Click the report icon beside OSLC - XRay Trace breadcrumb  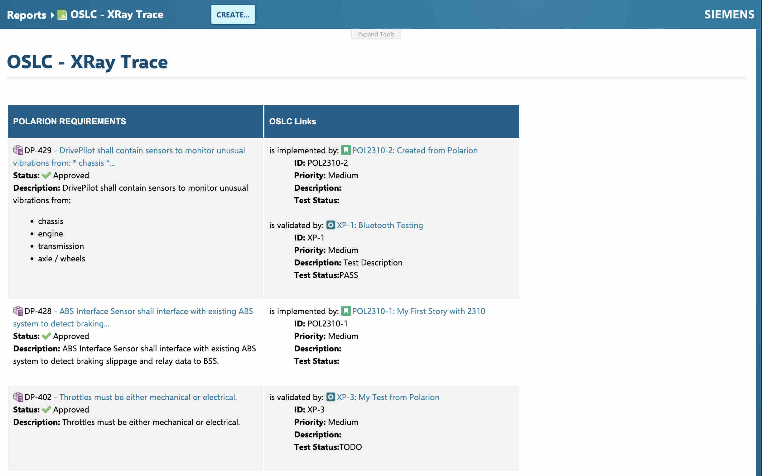[x=62, y=15]
